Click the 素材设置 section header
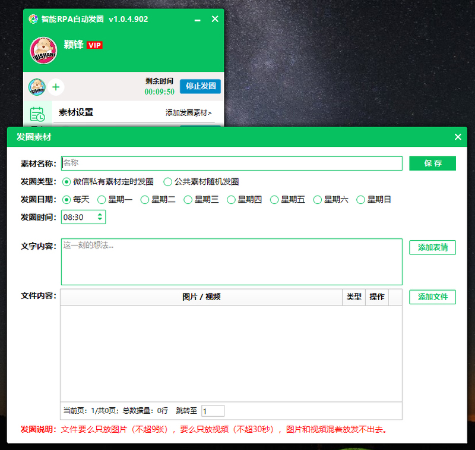Viewport: 475px width, 450px height. (x=76, y=112)
